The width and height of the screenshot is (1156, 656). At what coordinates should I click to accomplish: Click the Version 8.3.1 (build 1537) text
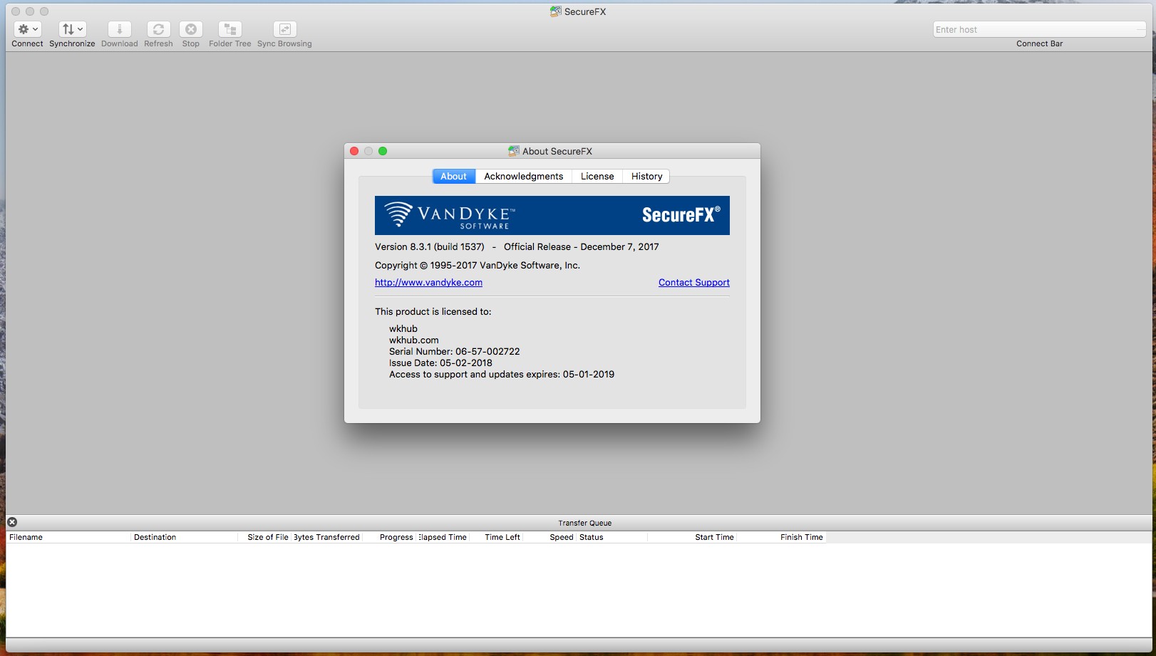click(x=429, y=247)
